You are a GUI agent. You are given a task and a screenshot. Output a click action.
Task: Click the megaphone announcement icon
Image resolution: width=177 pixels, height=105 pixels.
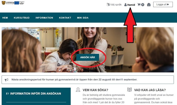pos(7,80)
